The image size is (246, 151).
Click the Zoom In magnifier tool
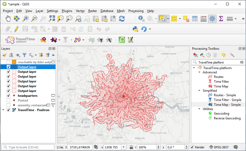(x=25, y=19)
